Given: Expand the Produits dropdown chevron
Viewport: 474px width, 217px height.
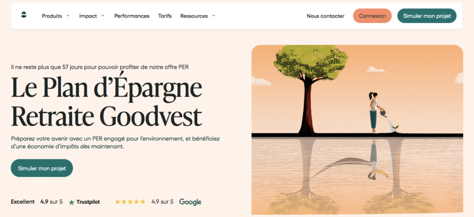Looking at the screenshot, I should (68, 16).
